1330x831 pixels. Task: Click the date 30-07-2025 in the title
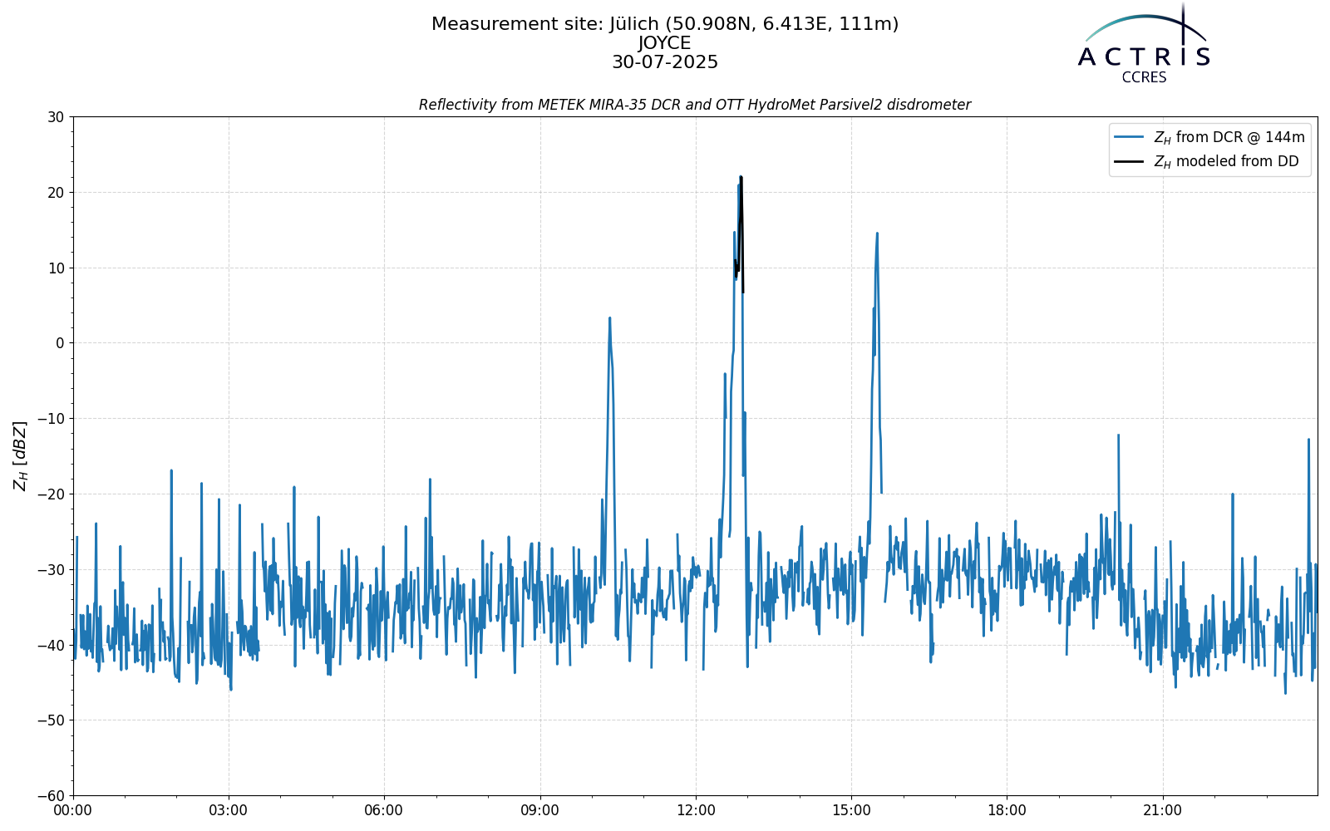tap(665, 62)
